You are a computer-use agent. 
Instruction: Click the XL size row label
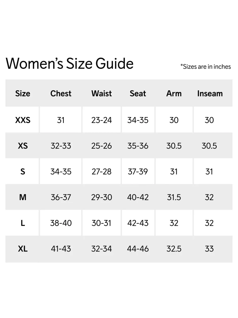pyautogui.click(x=23, y=249)
